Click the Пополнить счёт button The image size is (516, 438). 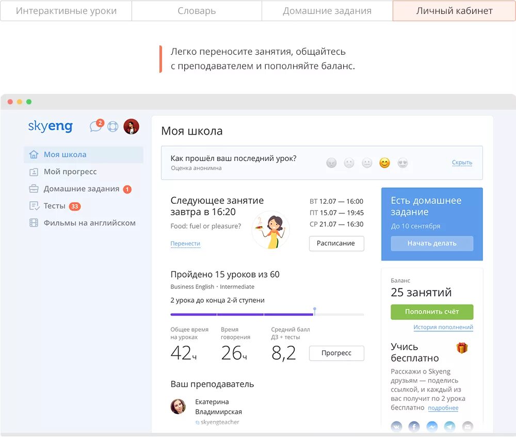(x=432, y=312)
